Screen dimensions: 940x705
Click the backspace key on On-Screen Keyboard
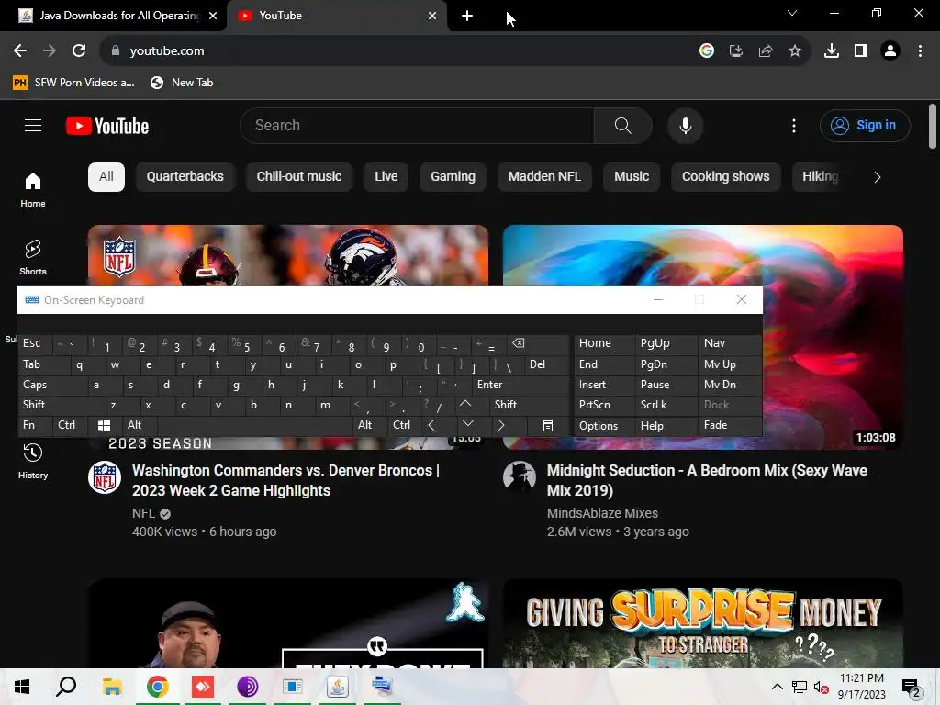[x=518, y=343]
